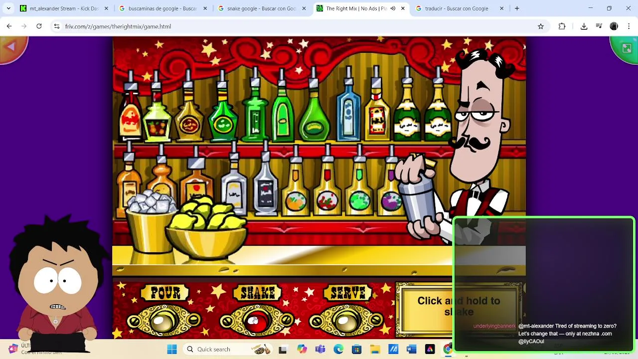Switch to the buscaminas de google tab
638x359 pixels.
162,8
